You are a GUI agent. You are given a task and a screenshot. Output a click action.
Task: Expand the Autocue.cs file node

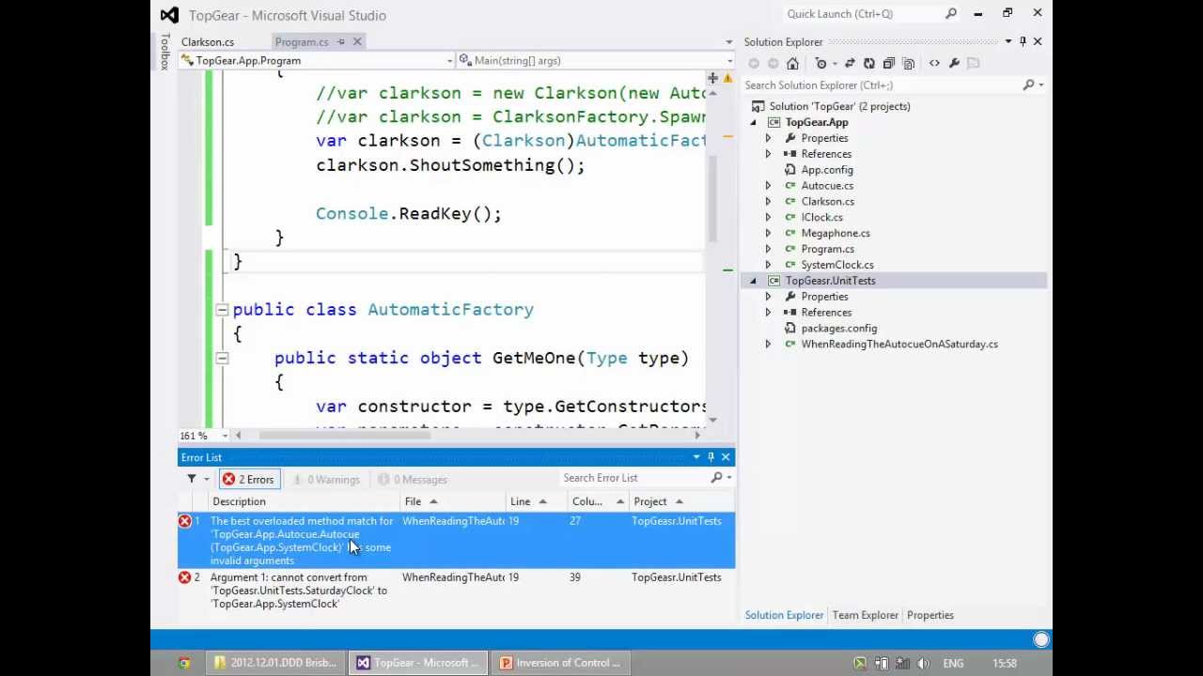768,186
